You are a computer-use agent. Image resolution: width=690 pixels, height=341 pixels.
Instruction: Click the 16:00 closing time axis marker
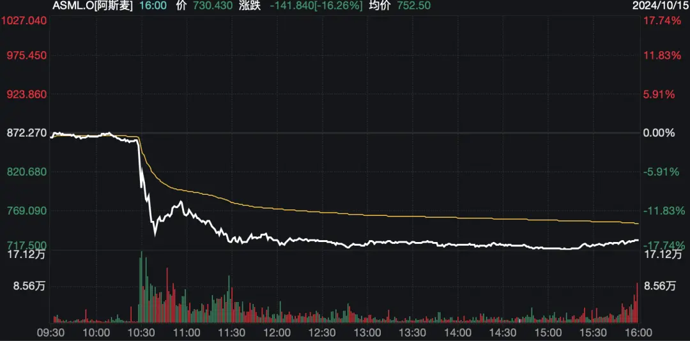pos(638,332)
